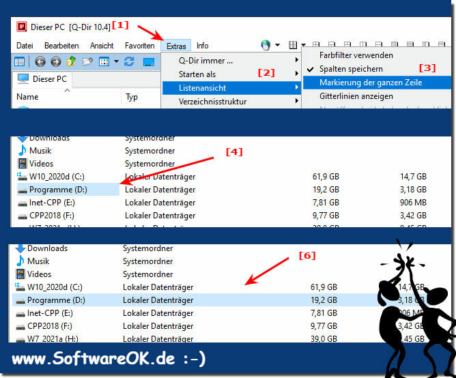This screenshot has width=456, height=378.
Task: Click the folder-up navigation icon
Action: [71, 61]
